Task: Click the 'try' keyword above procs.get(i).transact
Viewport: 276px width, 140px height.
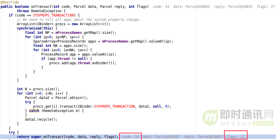Action: 28,102
